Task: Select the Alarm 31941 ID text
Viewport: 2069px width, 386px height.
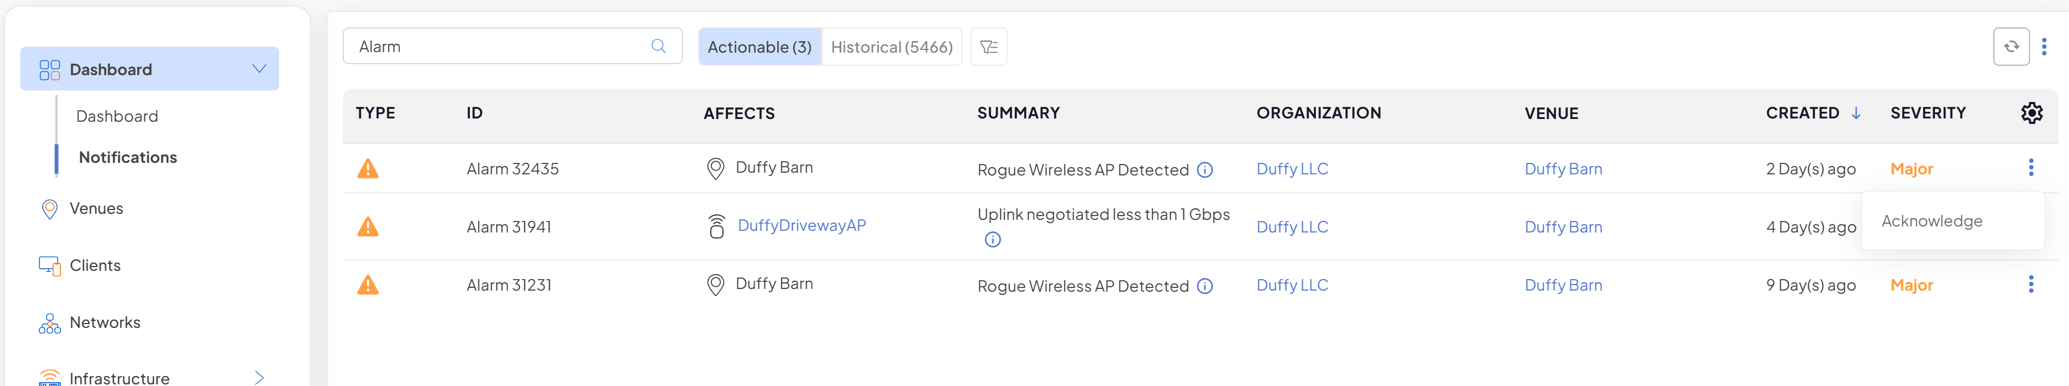Action: [508, 227]
